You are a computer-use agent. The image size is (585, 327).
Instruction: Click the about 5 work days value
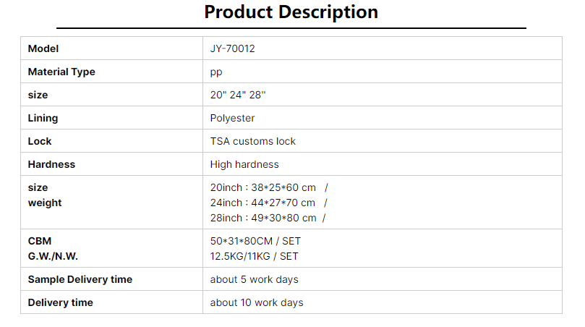(x=254, y=279)
